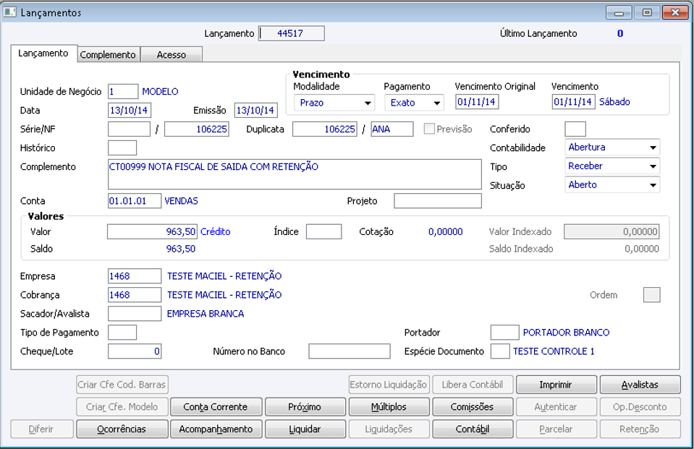Image resolution: width=694 pixels, height=449 pixels.
Task: Open the Ocorrências button
Action: [x=122, y=429]
